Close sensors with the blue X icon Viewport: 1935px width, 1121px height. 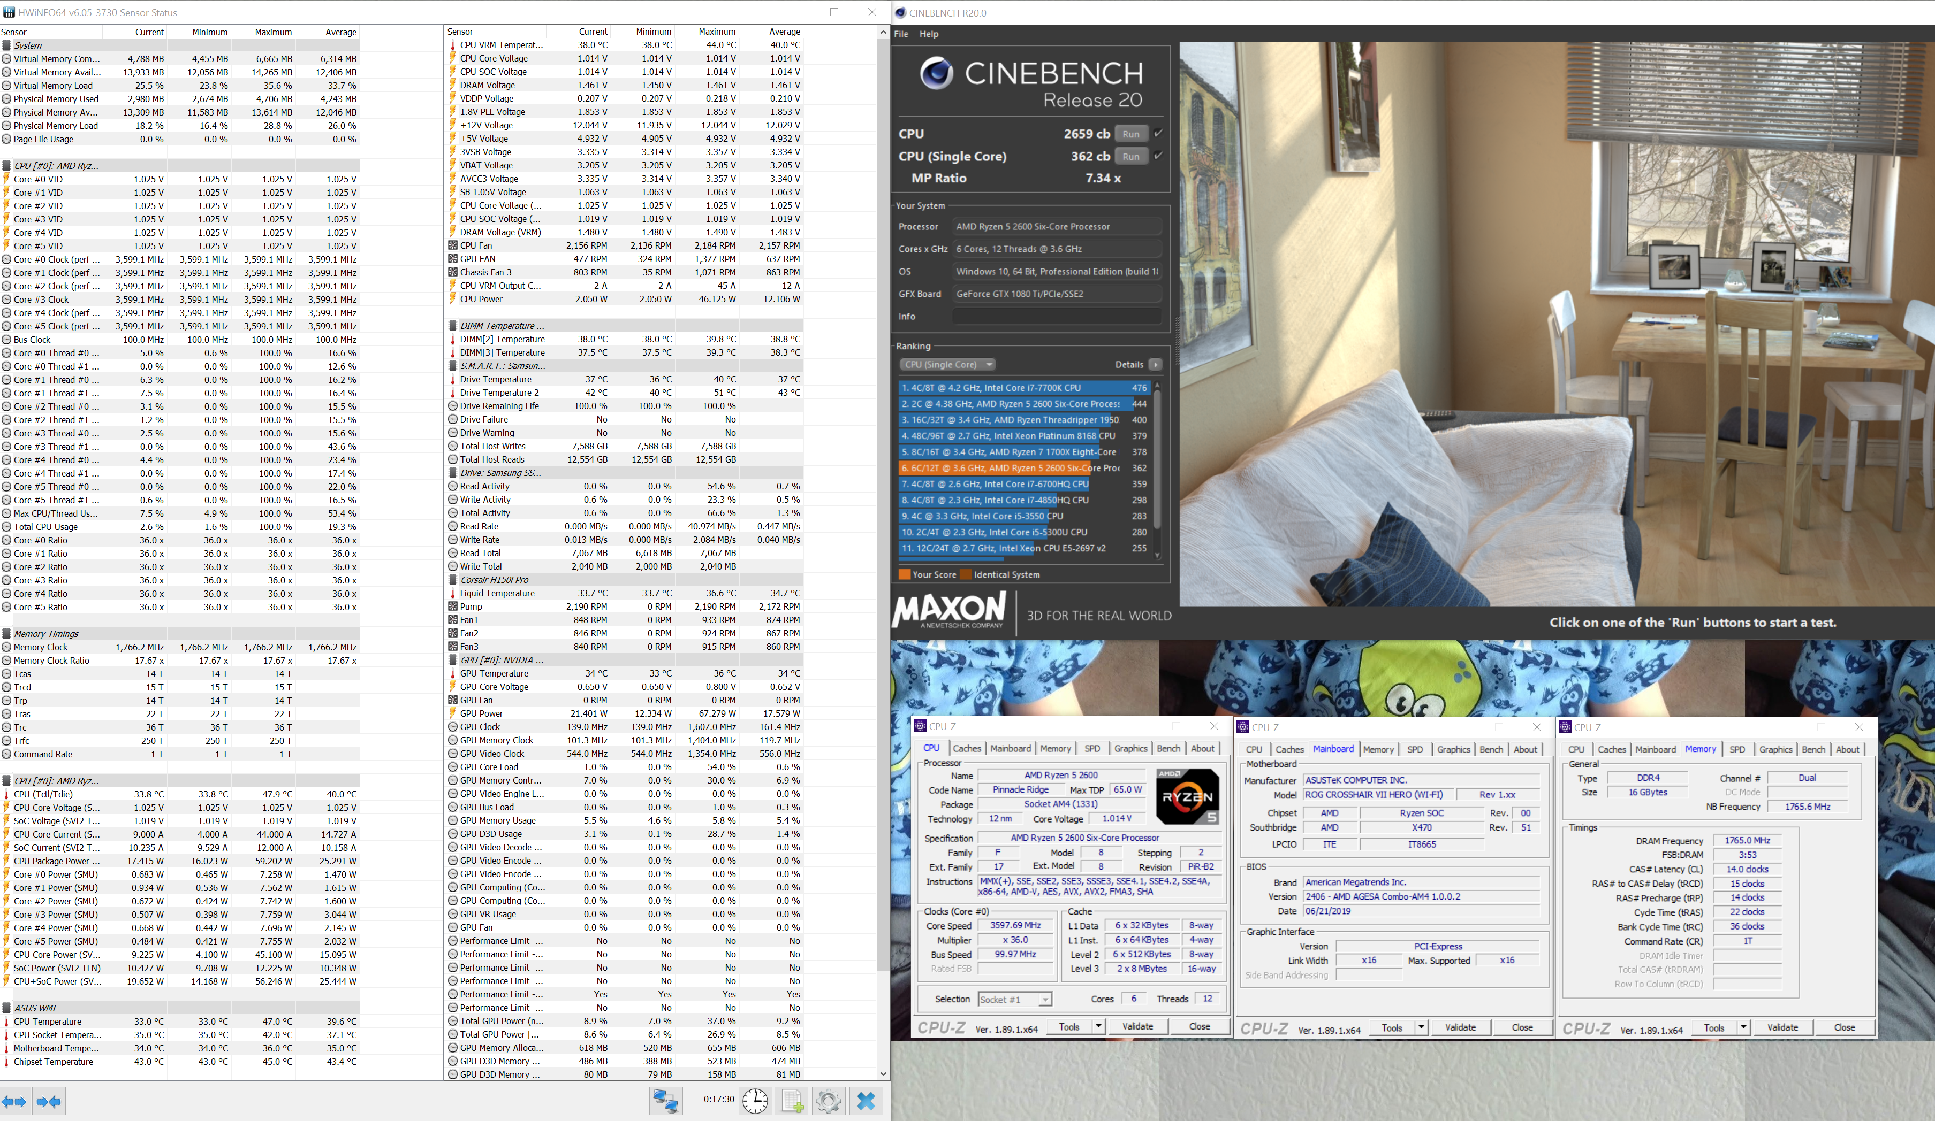point(866,1101)
